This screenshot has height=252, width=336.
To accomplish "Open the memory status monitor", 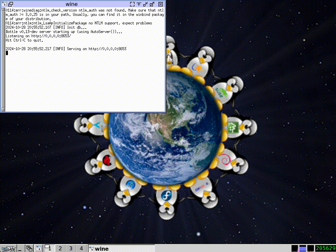I will point(303,248).
